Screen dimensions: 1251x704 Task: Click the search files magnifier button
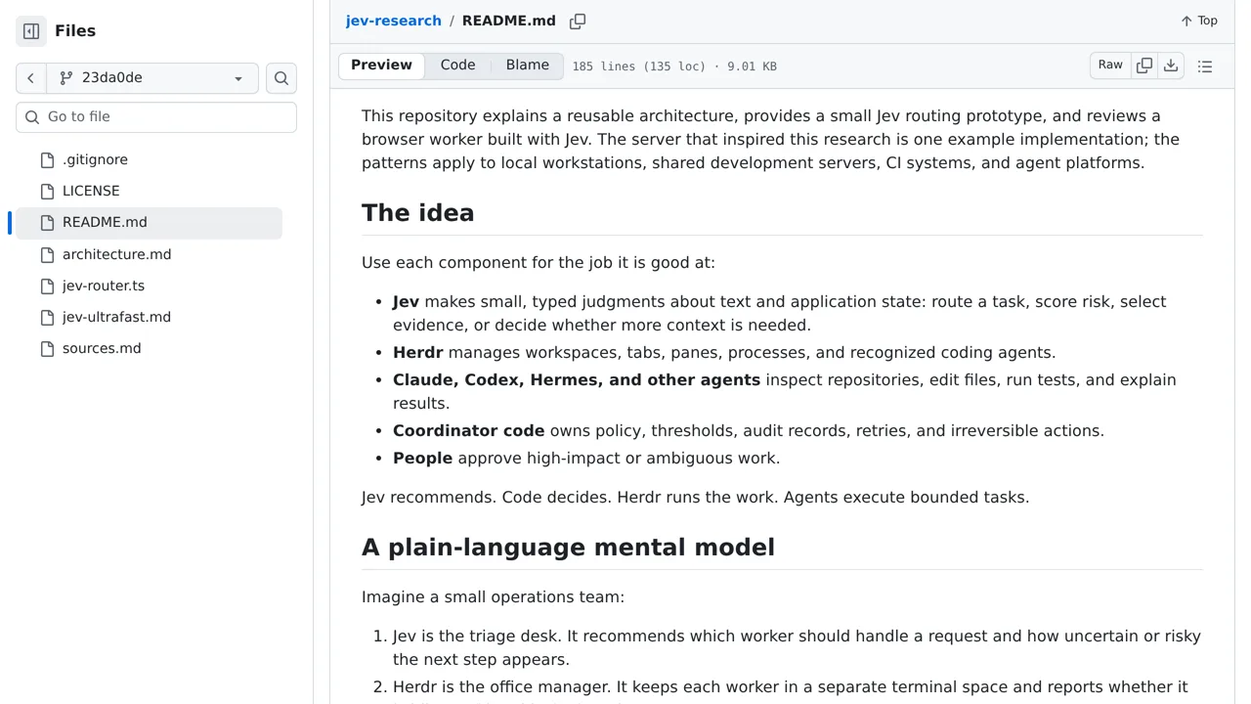[281, 78]
